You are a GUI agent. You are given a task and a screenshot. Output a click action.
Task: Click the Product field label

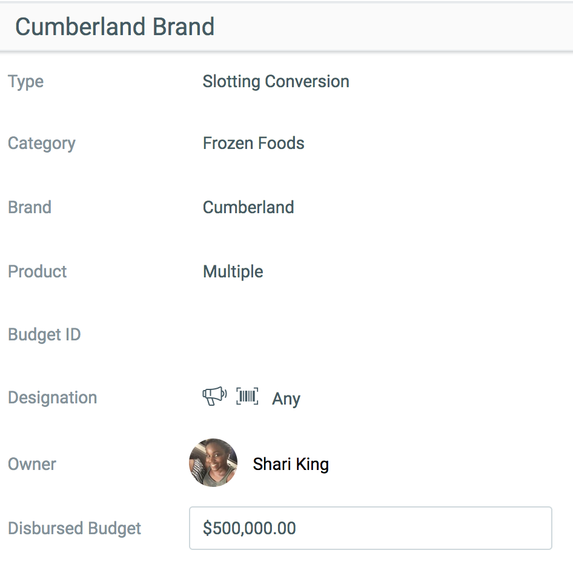pyautogui.click(x=38, y=271)
